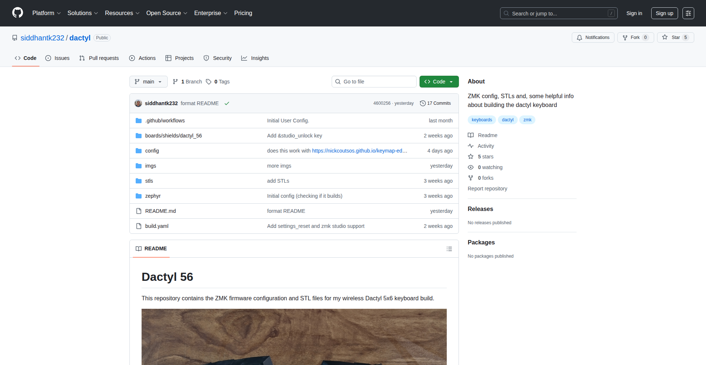Switch to the Insights tab

[x=255, y=58]
